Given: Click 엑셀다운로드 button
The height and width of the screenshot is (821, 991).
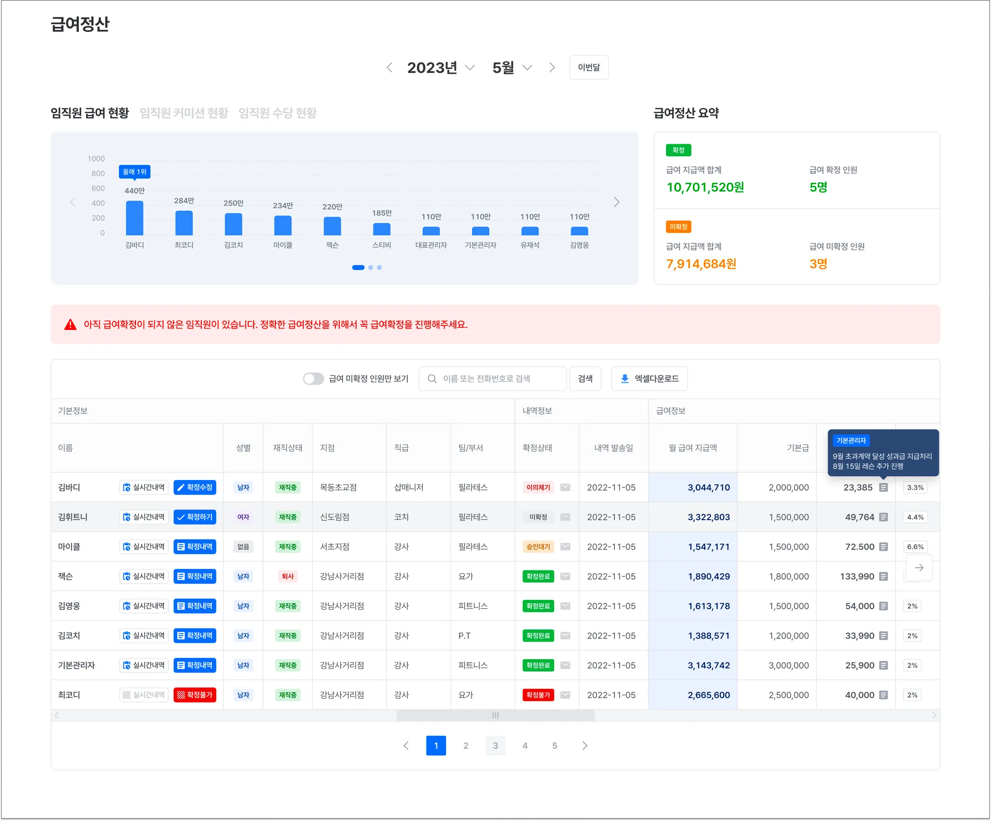Looking at the screenshot, I should tap(649, 379).
